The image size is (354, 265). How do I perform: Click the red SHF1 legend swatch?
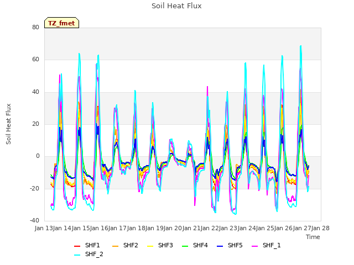pos(77,246)
